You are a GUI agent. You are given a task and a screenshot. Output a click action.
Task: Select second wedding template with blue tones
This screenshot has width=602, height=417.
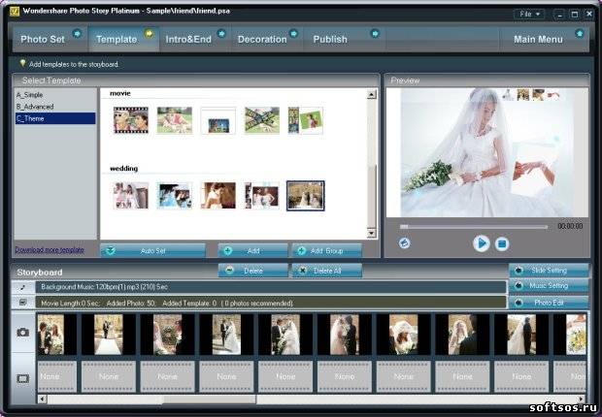(x=175, y=196)
